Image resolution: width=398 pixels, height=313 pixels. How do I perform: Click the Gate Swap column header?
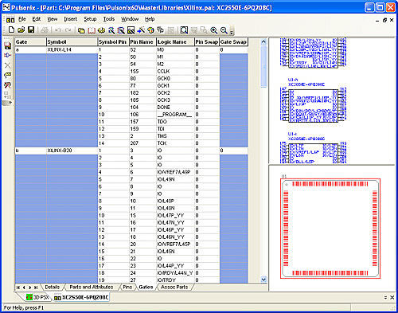(x=233, y=42)
